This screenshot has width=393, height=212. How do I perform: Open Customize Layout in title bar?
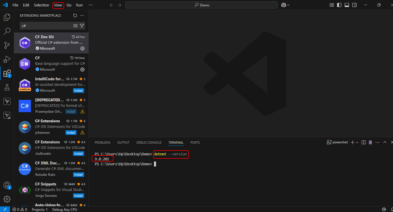click(332, 5)
